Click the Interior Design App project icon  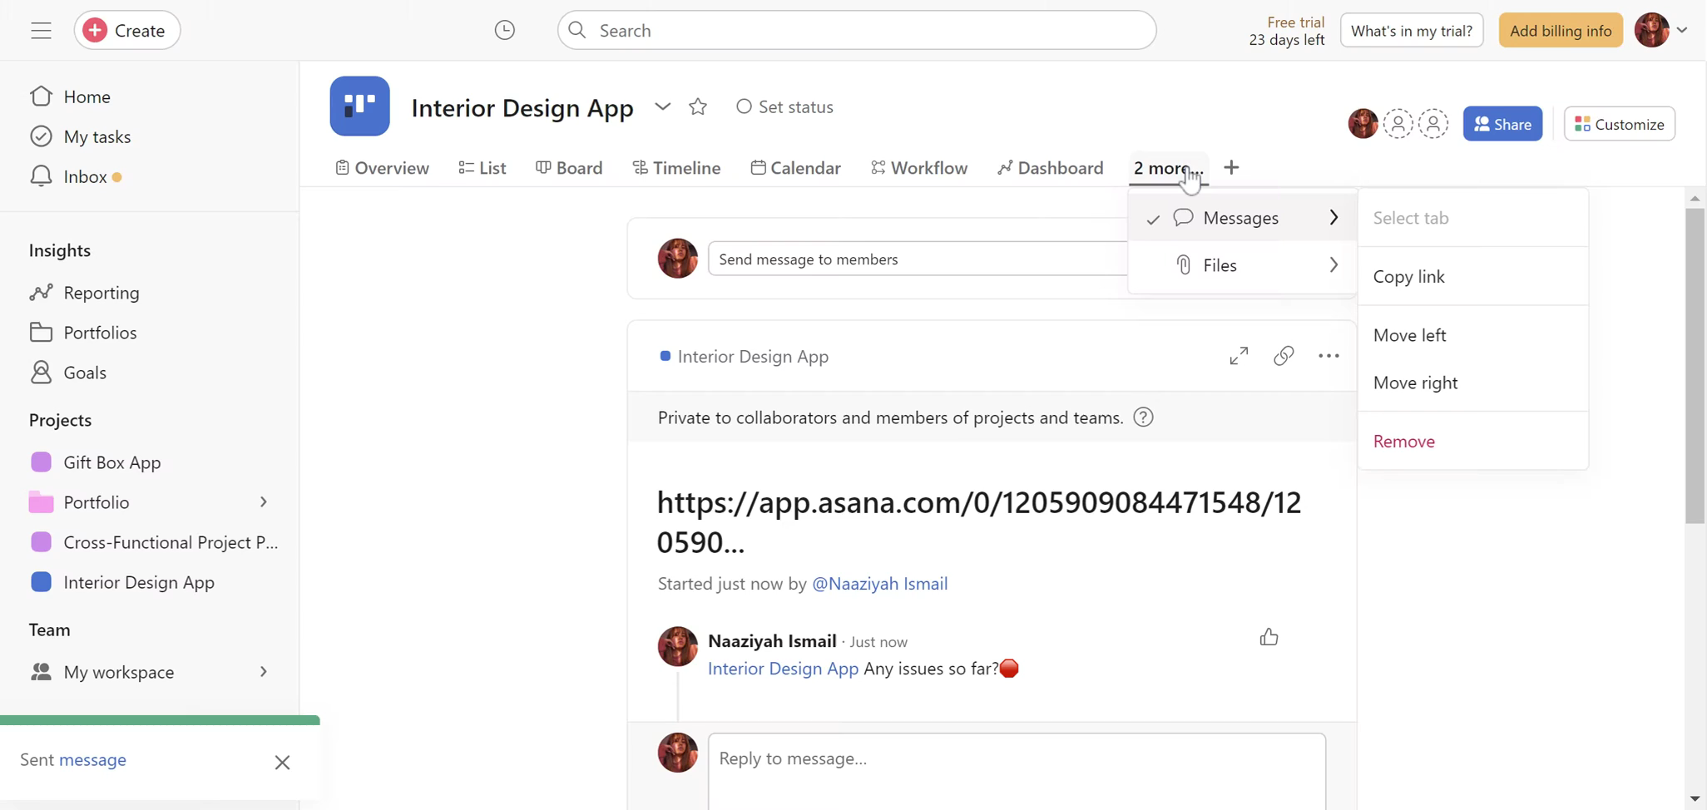coord(359,106)
